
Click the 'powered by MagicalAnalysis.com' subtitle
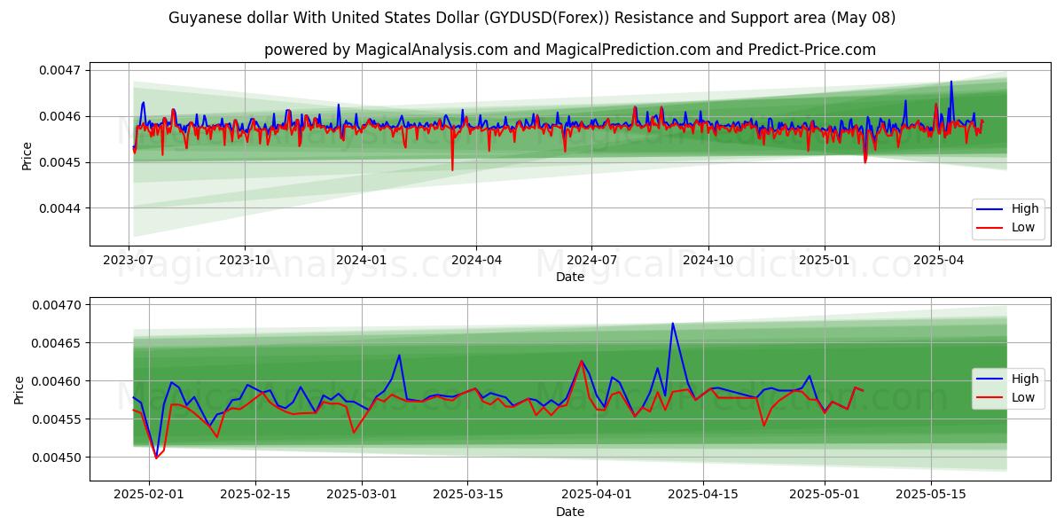[x=570, y=50]
